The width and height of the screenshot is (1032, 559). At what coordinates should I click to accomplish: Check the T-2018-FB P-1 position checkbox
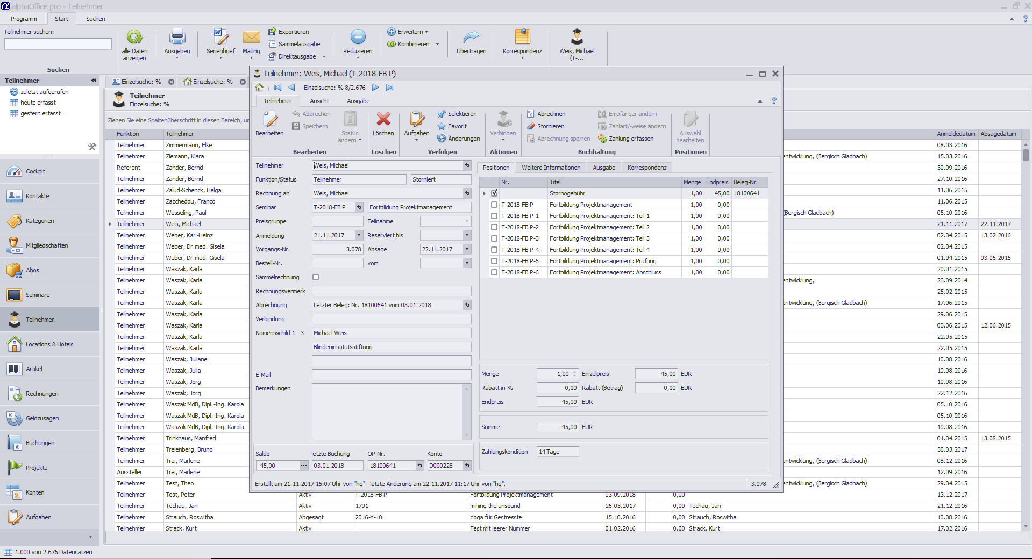tap(494, 216)
